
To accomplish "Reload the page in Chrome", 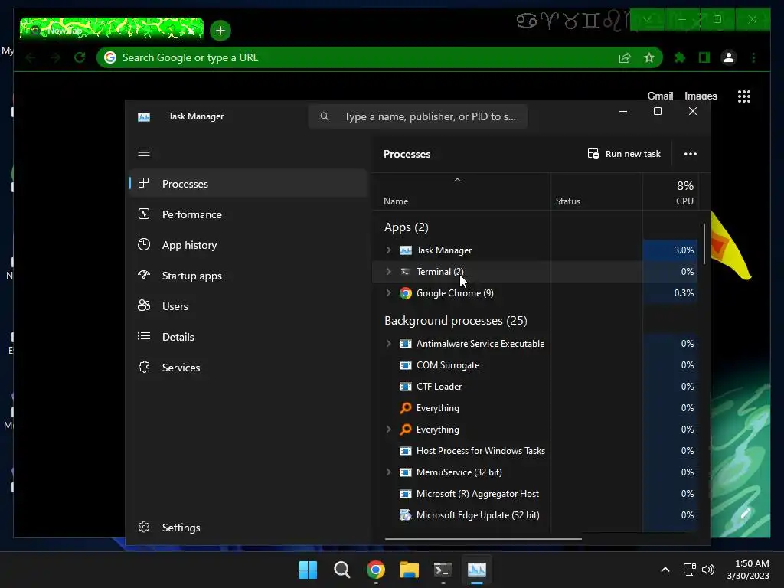I will point(80,57).
